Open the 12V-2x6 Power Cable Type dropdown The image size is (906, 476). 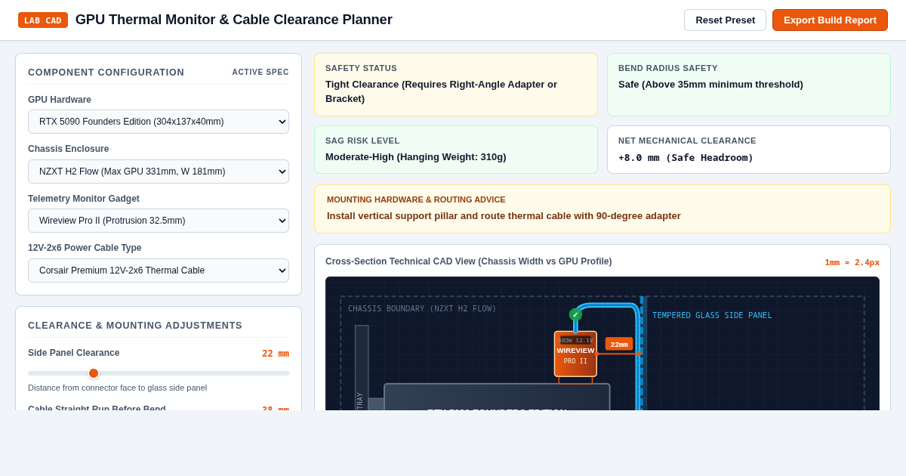(x=159, y=270)
